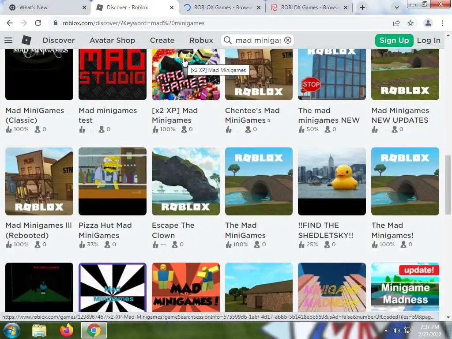Image resolution: width=452 pixels, height=339 pixels.
Task: Switch to loading ROBLOX Games tab
Action: point(222,8)
